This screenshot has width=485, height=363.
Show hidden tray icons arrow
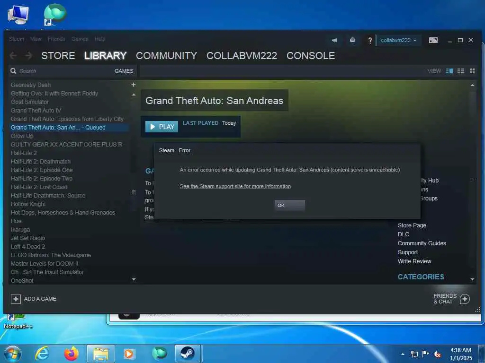(x=403, y=354)
